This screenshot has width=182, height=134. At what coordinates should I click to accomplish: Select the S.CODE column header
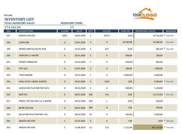tap(65, 31)
